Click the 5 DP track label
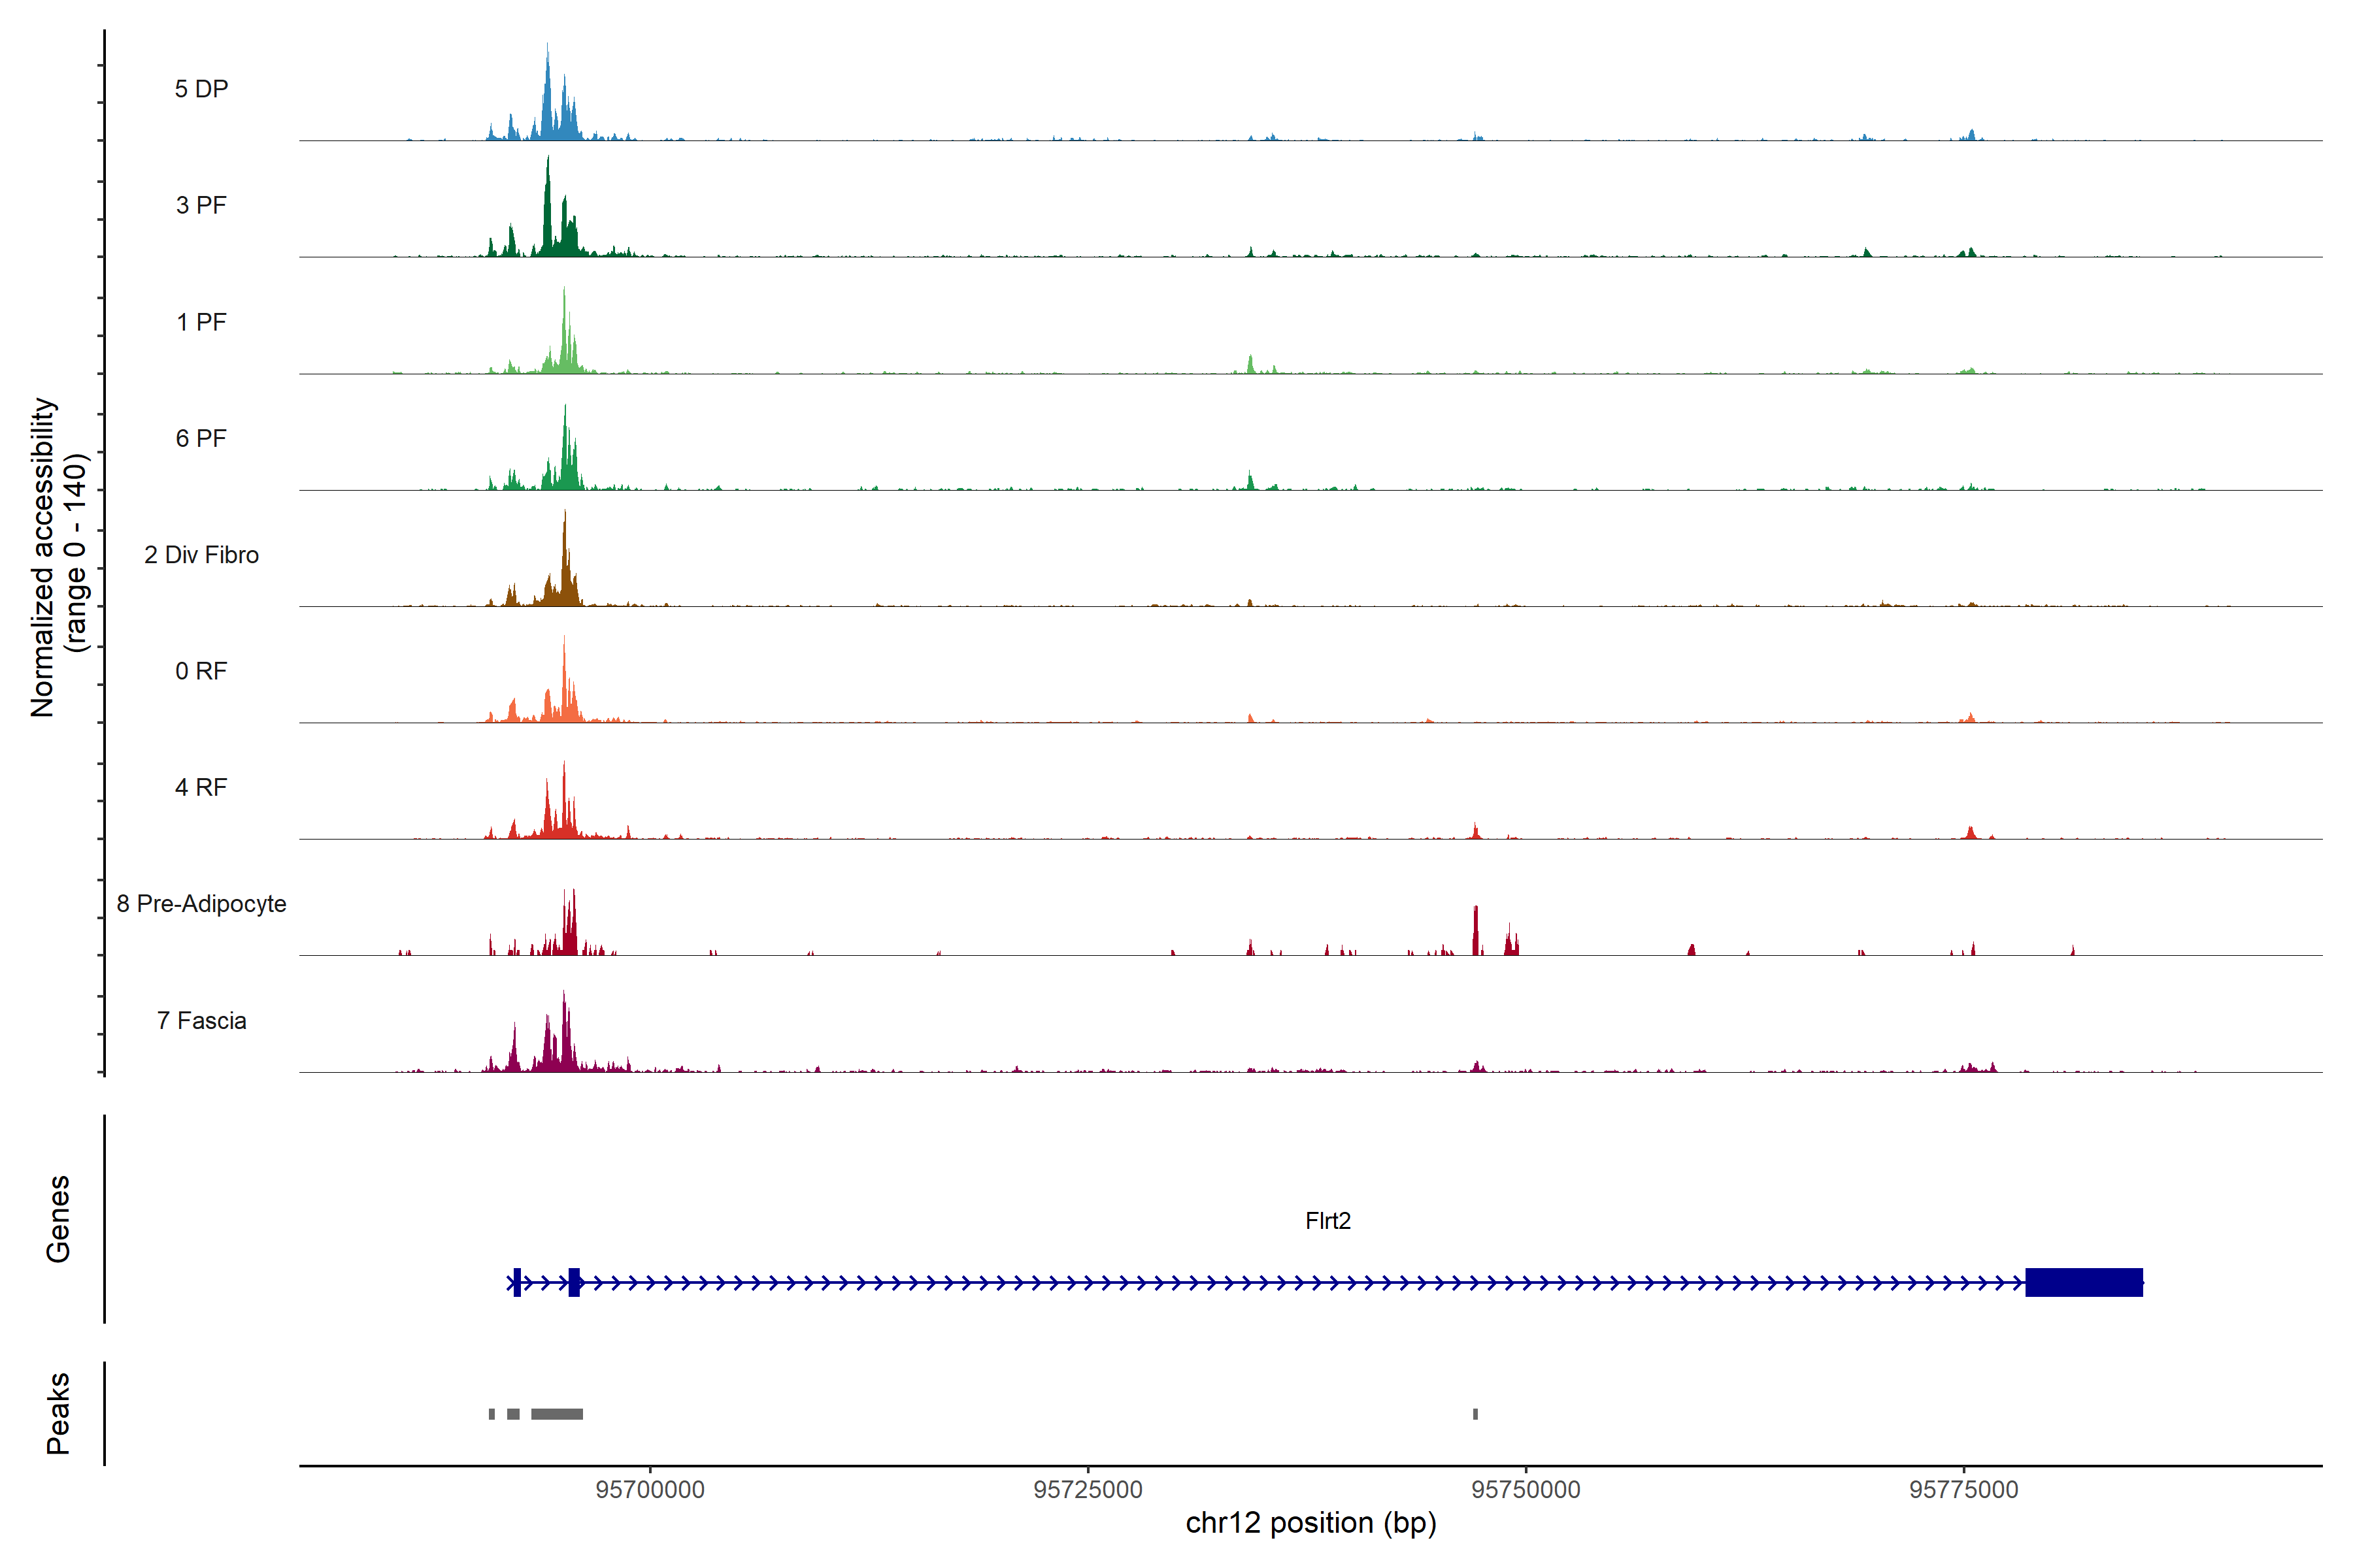Image resolution: width=2353 pixels, height=1568 pixels. pos(201,89)
